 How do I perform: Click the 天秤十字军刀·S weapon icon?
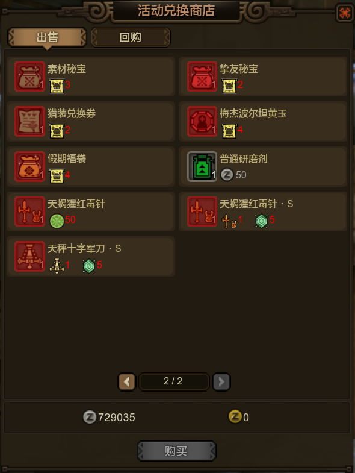[30, 257]
